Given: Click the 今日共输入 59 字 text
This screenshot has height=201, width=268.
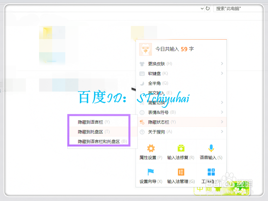Looking at the screenshot, I should click(x=174, y=49).
